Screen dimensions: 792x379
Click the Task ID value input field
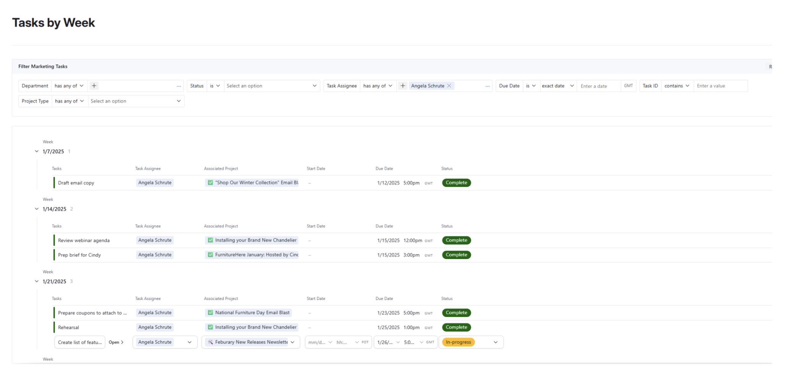coord(720,86)
